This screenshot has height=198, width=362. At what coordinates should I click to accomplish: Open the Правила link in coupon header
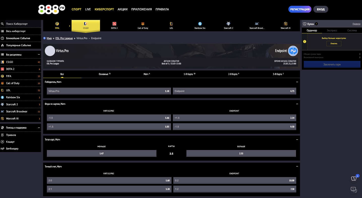(356, 24)
